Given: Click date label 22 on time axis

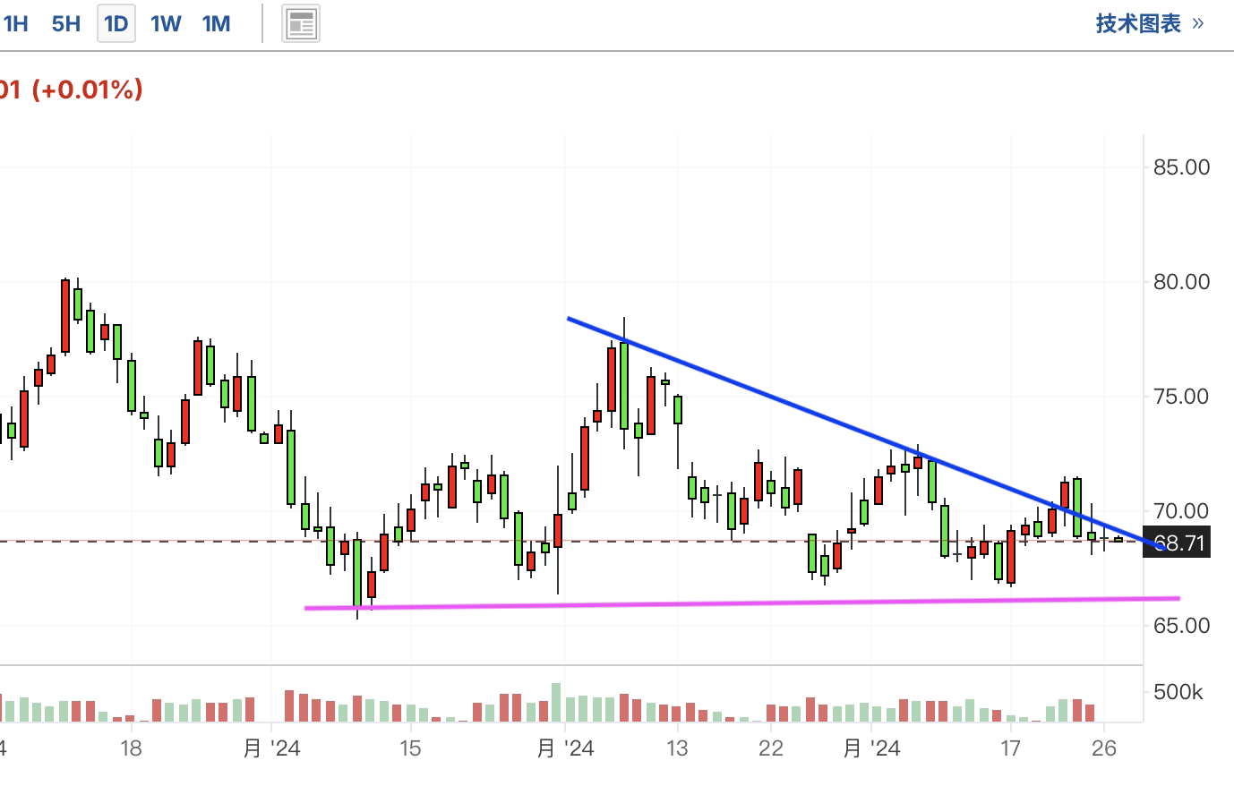Looking at the screenshot, I should tap(771, 748).
